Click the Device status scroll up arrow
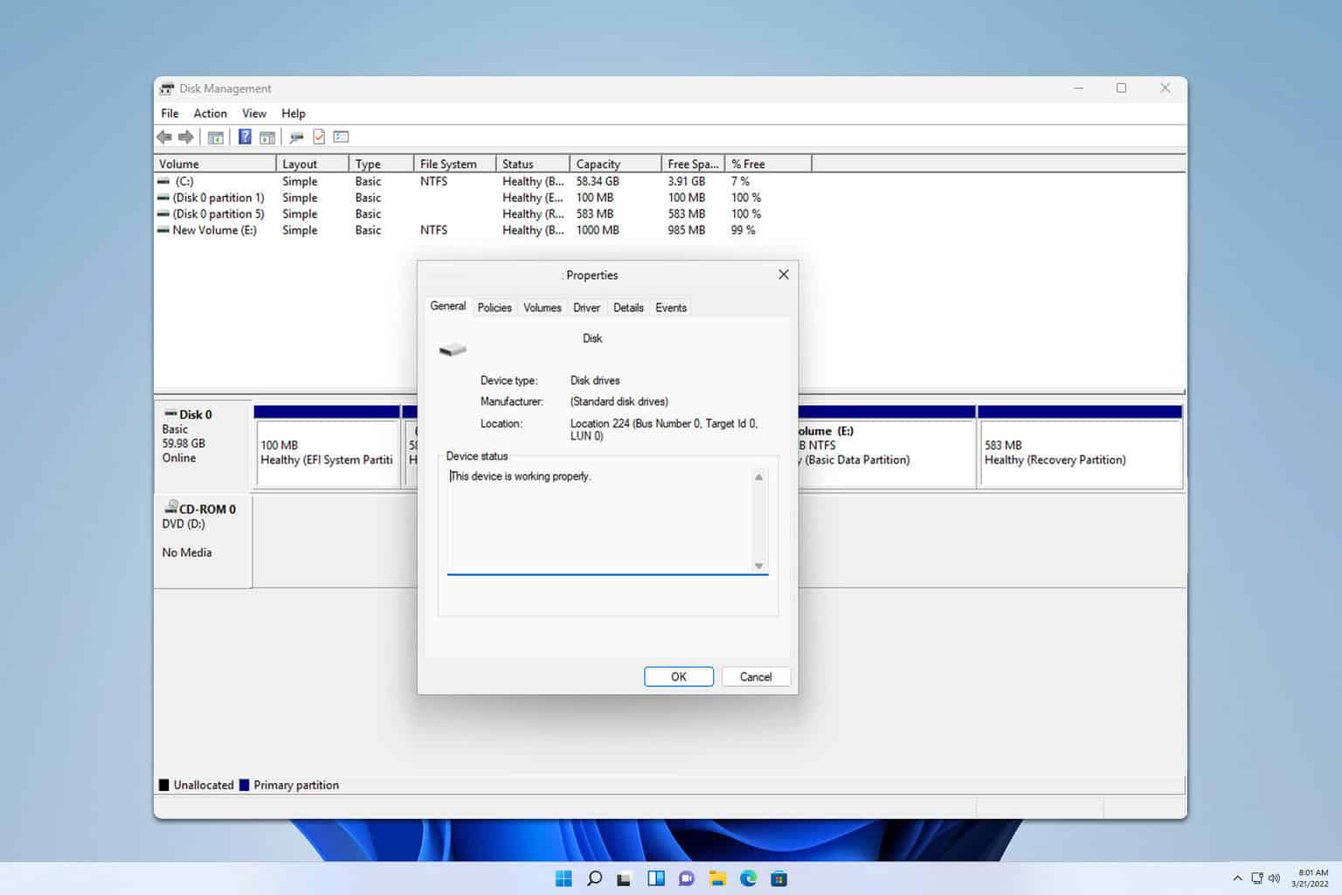Screen dimensions: 1342x895 click(758, 476)
